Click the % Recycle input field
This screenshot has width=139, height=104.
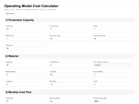coord(26,84)
